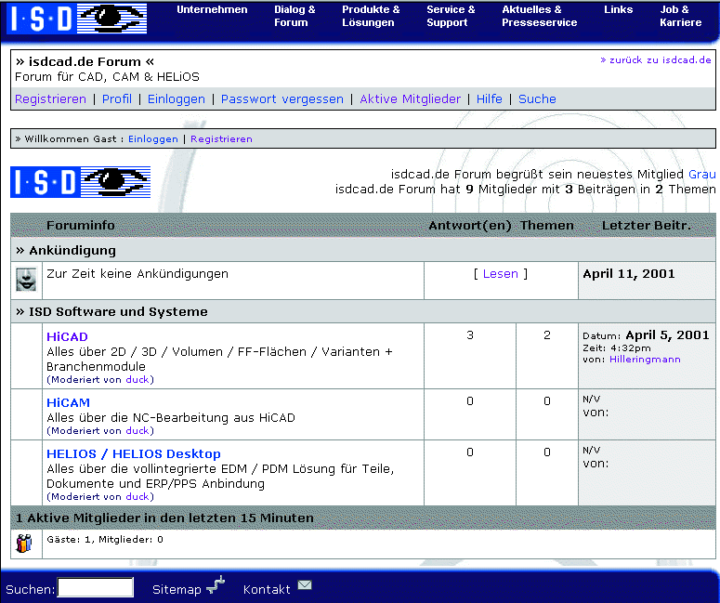Open the Suche link
This screenshot has width=720, height=603.
537,99
